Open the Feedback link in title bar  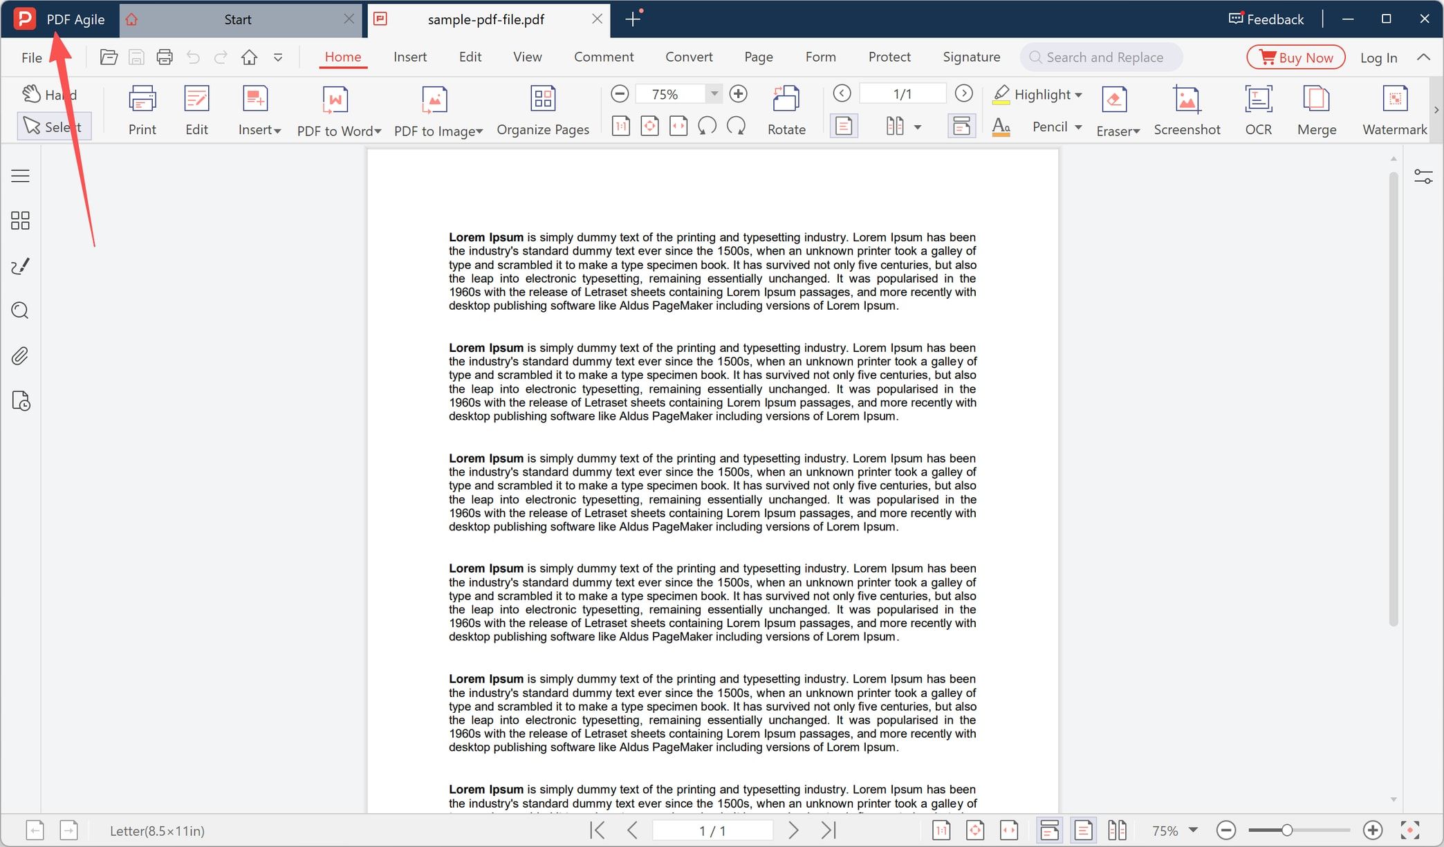pyautogui.click(x=1266, y=19)
